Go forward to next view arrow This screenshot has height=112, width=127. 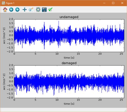click(17, 9)
